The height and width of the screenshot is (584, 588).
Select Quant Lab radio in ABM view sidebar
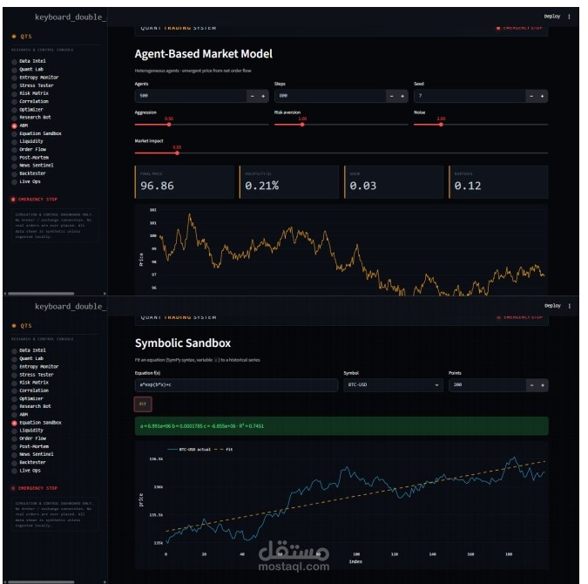click(14, 70)
